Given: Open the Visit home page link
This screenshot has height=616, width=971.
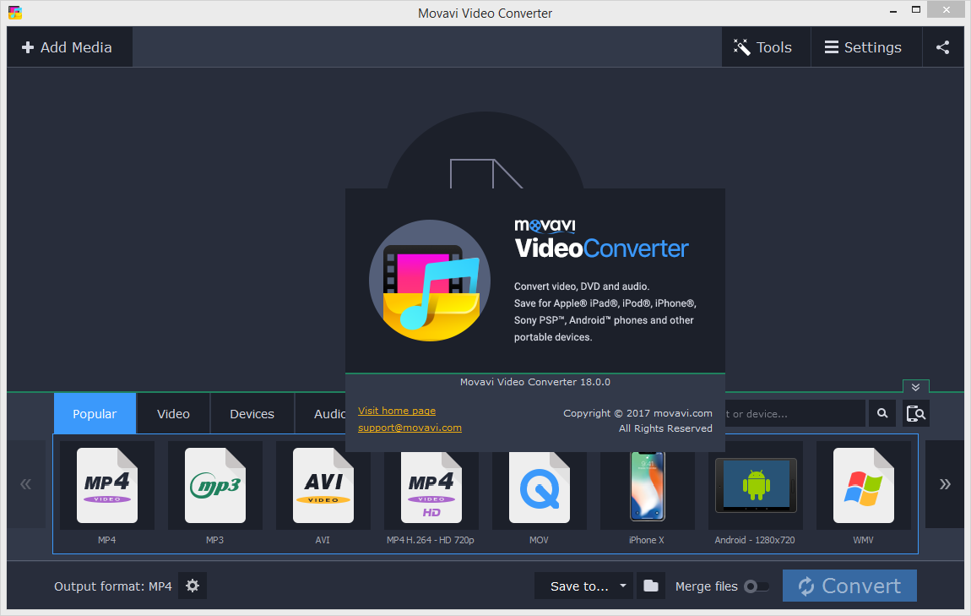Looking at the screenshot, I should pyautogui.click(x=397, y=411).
